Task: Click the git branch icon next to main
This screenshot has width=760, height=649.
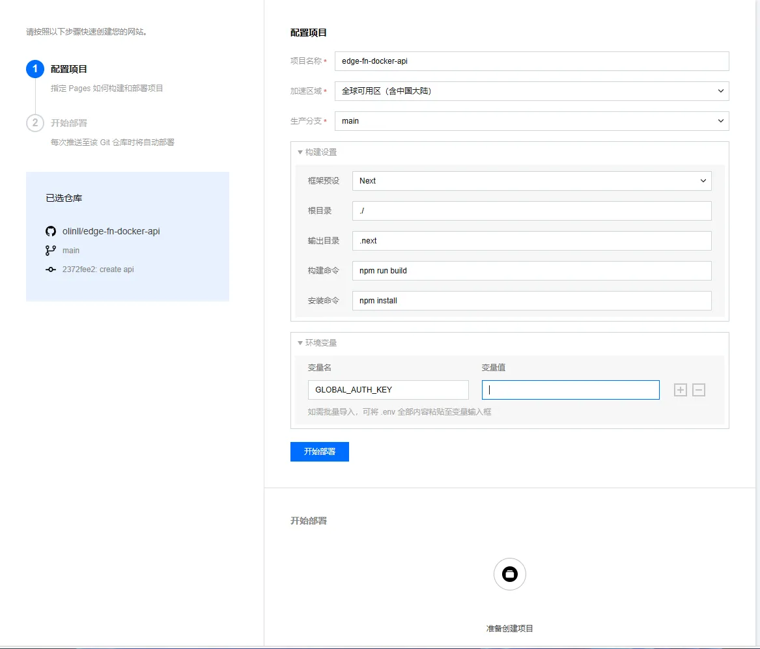Action: tap(51, 251)
